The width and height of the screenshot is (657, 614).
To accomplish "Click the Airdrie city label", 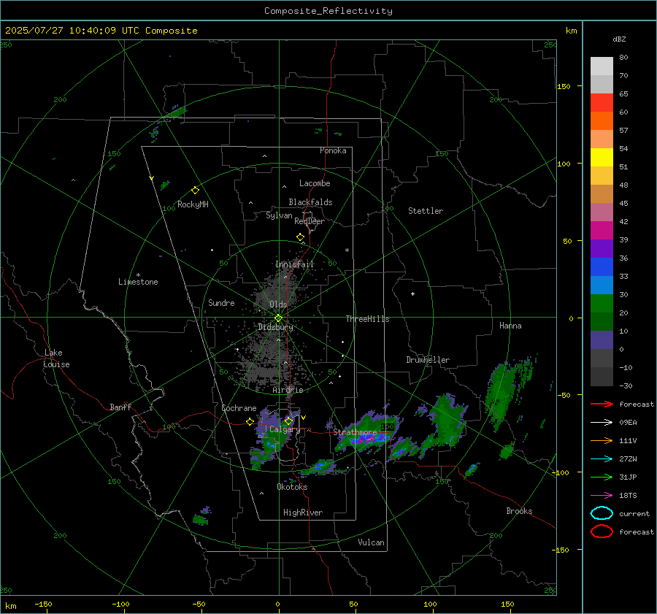I will [x=288, y=390].
